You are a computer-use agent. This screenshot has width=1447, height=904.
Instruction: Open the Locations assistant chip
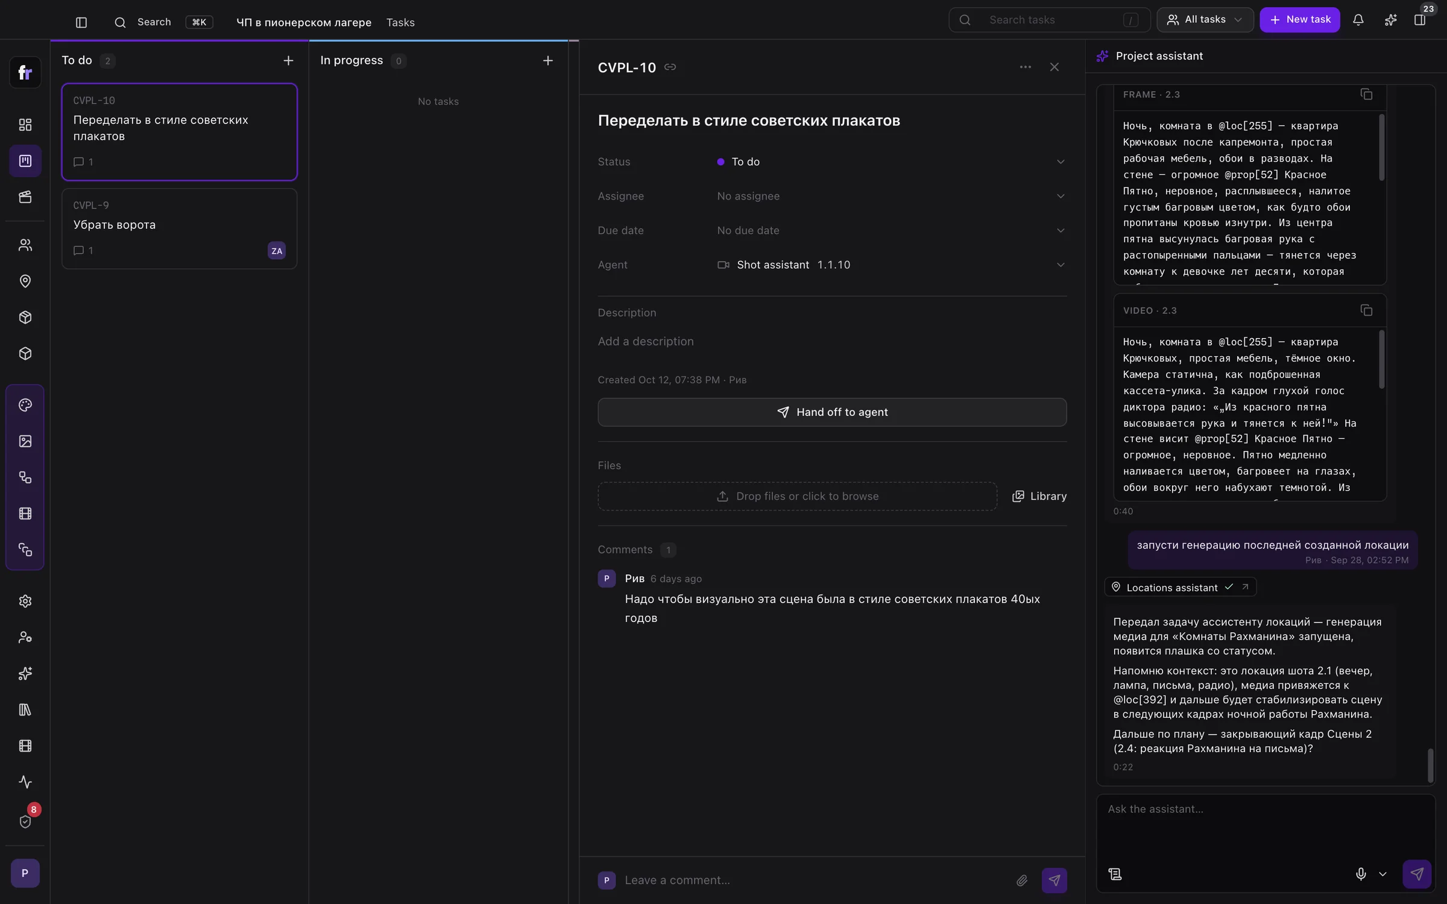tap(1180, 587)
